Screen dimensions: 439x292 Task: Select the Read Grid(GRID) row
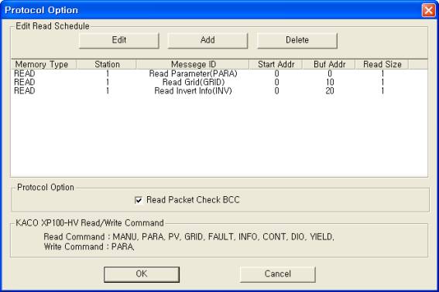click(219, 82)
